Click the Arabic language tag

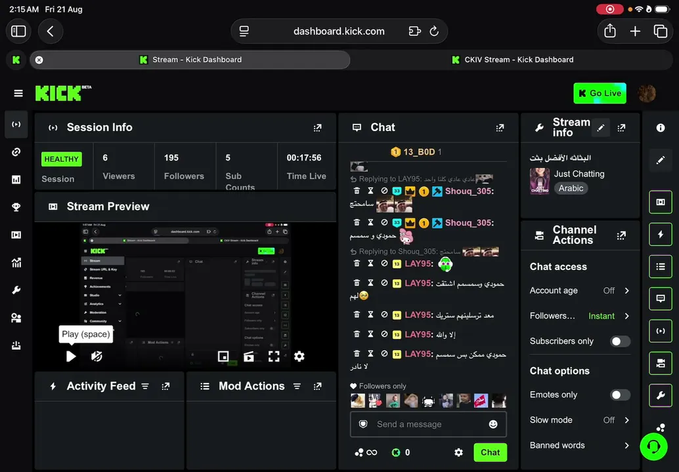pyautogui.click(x=571, y=188)
